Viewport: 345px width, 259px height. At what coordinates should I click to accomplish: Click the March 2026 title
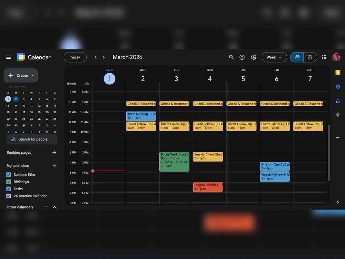127,57
